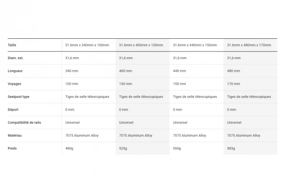The height and width of the screenshot is (193, 285).
Task: Choose the "31.6mm x 480mm x 170mm" size header
Action: coord(249,45)
